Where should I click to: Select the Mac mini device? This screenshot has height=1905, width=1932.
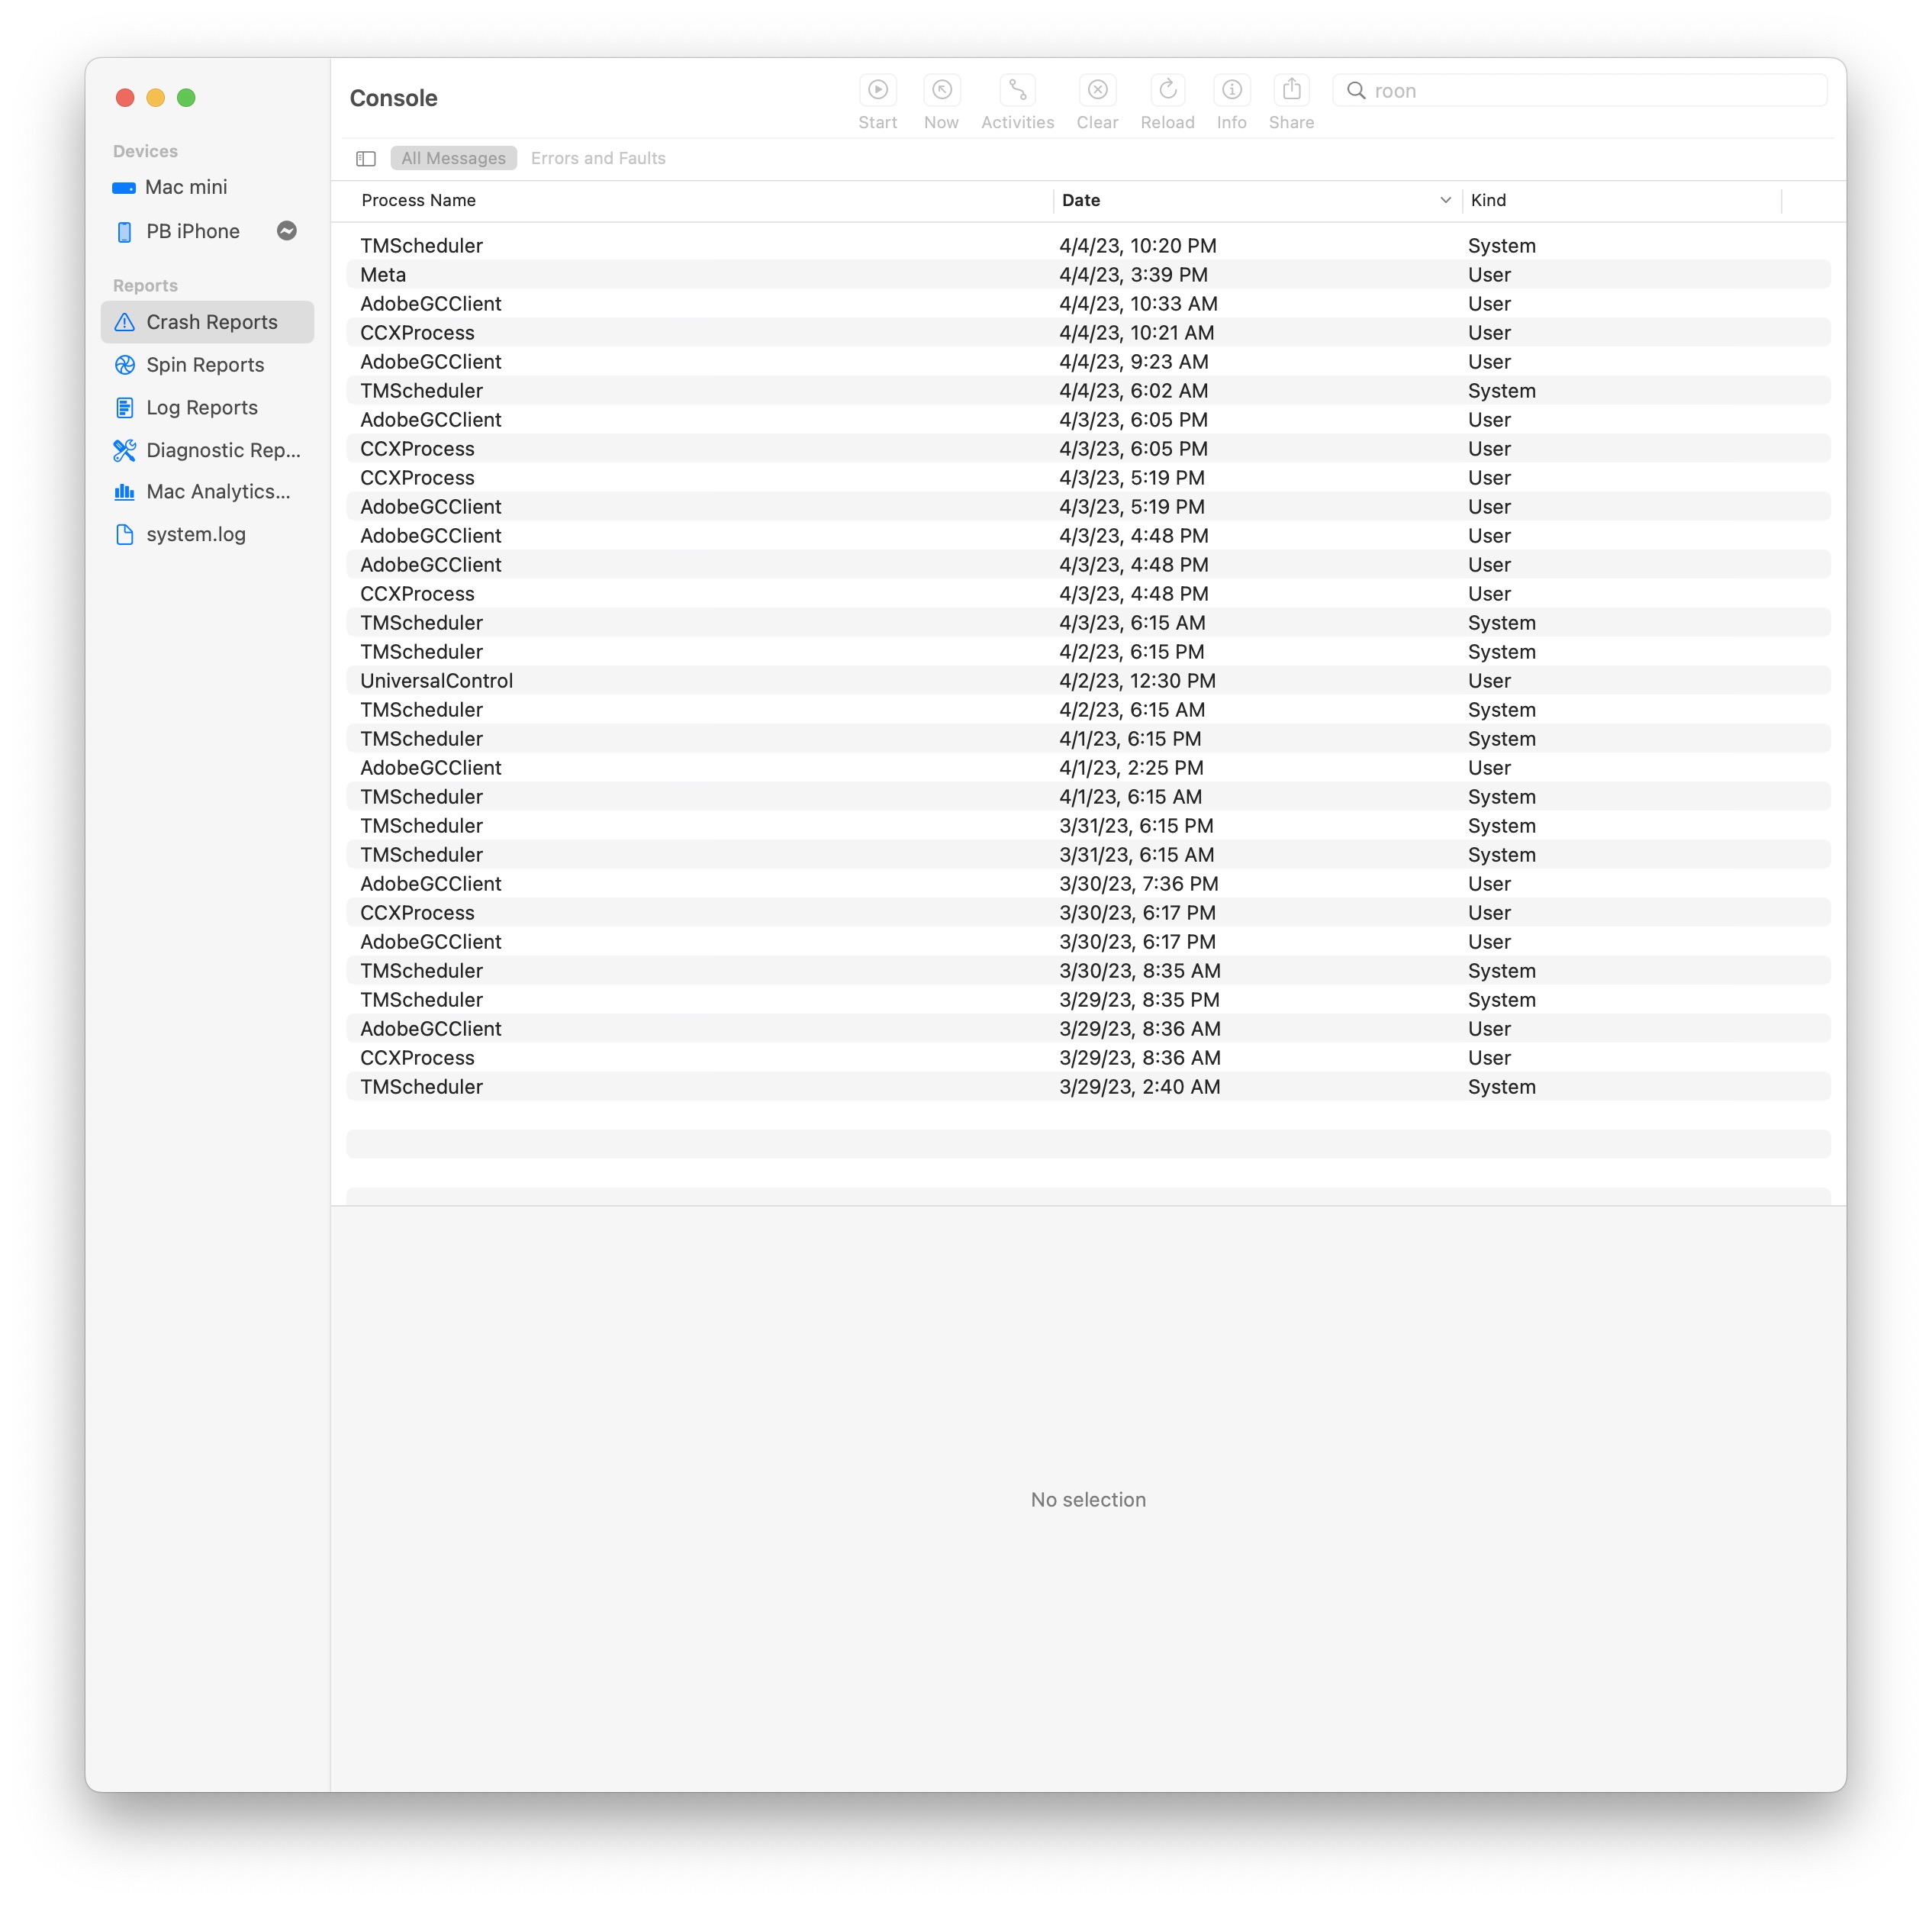(x=186, y=187)
